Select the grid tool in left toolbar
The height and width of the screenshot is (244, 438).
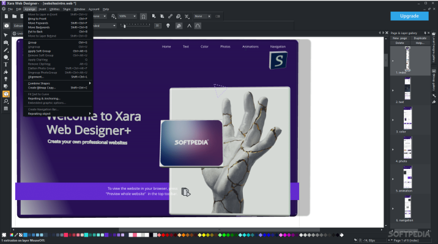(x=6, y=109)
